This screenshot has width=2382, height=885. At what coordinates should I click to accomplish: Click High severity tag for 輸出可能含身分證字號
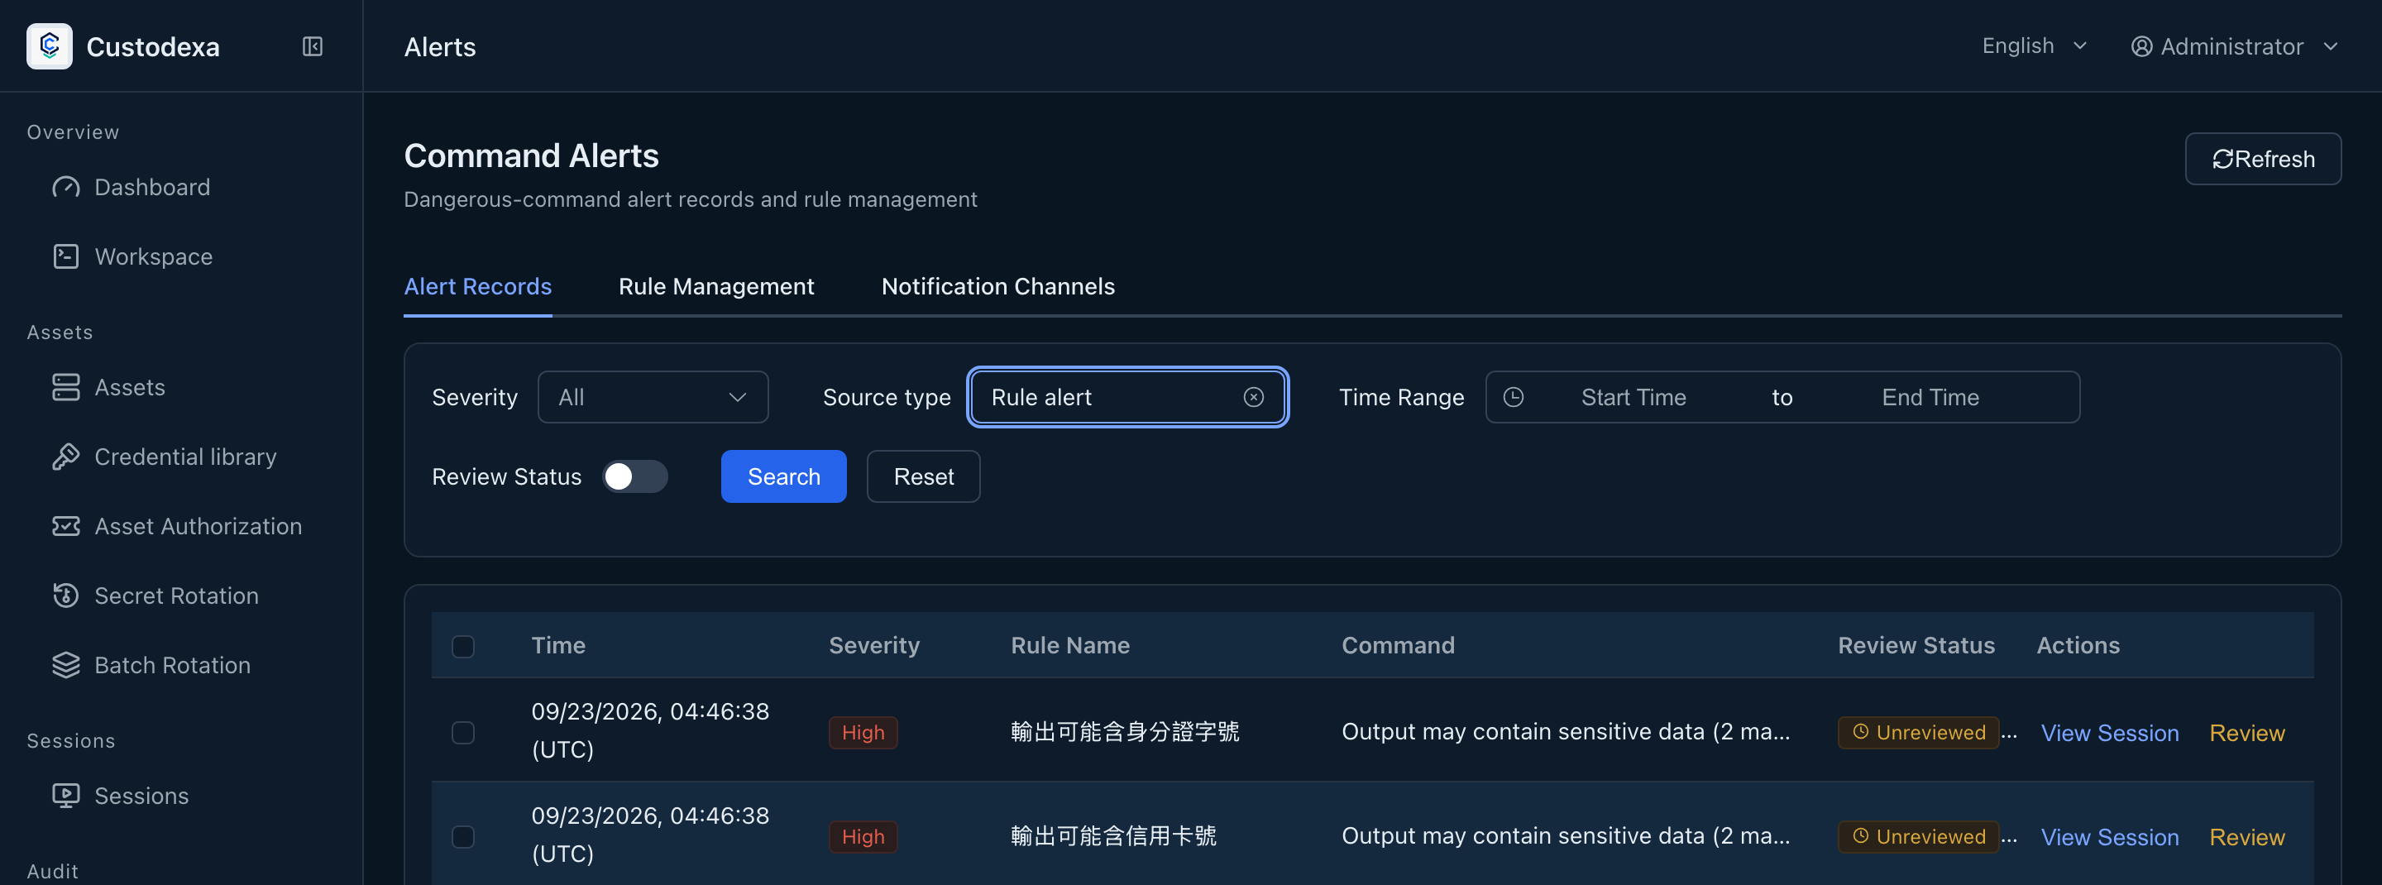pos(863,733)
